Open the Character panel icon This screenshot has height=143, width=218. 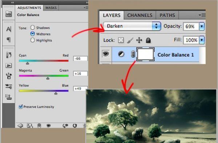pos(8,29)
